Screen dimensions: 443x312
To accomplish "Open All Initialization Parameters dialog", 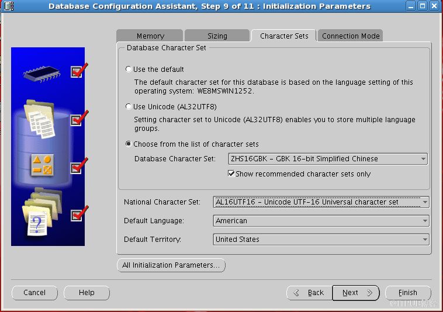I will (171, 265).
